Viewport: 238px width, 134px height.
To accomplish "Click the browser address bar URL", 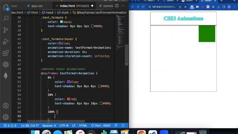I will point(164,7).
